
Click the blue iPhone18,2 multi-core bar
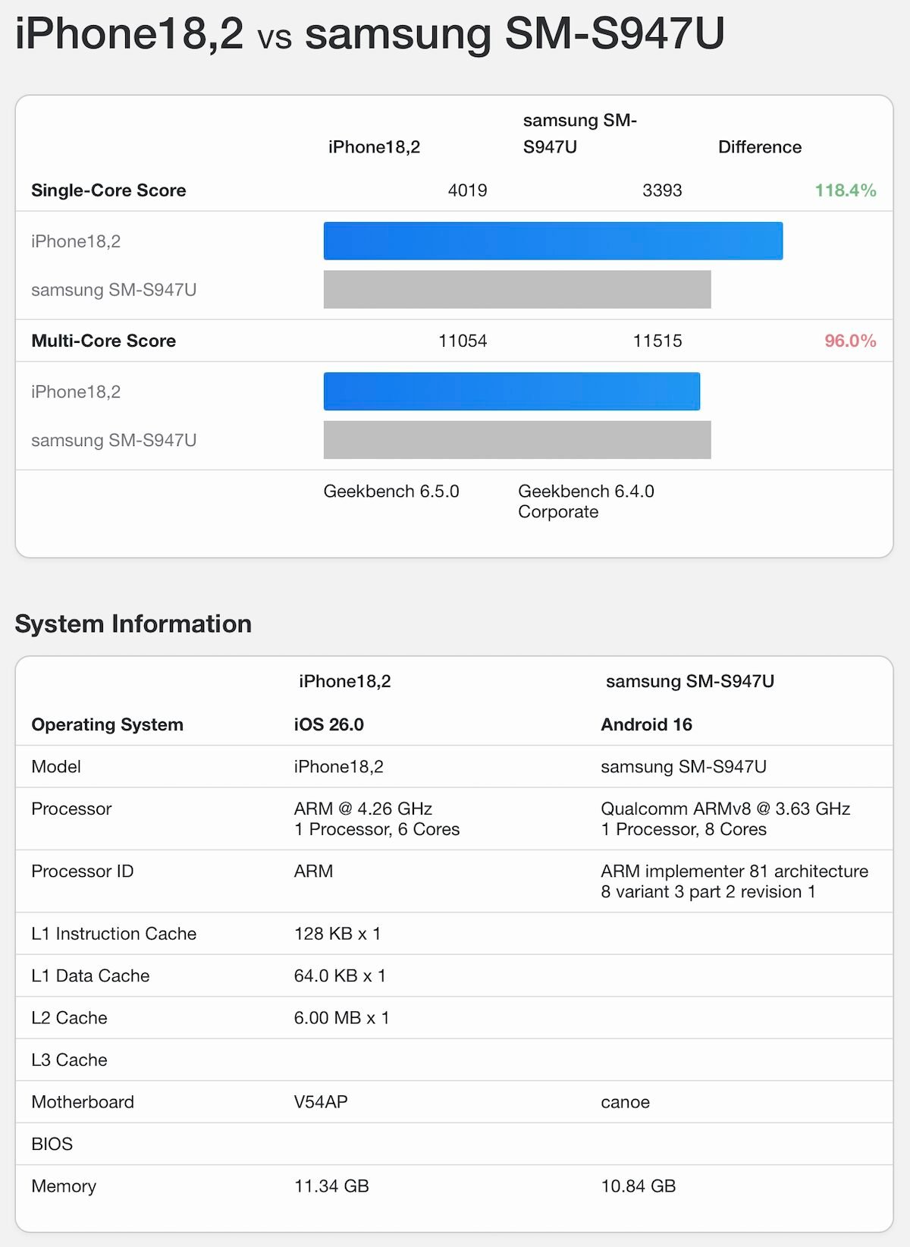coord(512,391)
